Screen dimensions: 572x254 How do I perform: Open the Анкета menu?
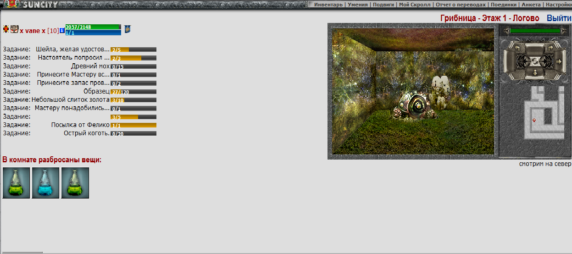coord(531,5)
